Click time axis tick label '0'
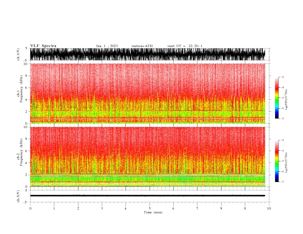The image size is (303, 234). point(30,208)
